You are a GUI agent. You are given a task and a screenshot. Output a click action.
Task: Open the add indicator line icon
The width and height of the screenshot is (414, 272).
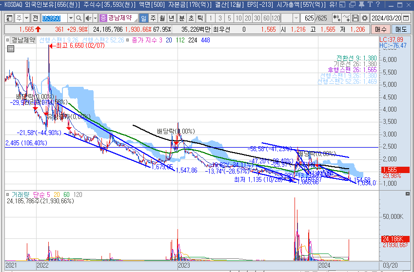tap(346, 18)
